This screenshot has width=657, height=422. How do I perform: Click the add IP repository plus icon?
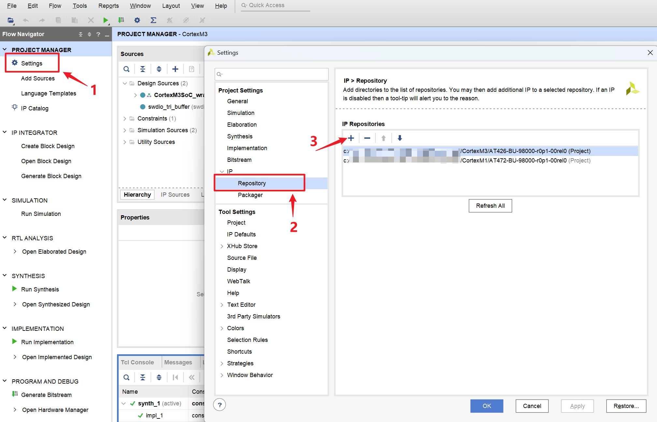coord(351,138)
